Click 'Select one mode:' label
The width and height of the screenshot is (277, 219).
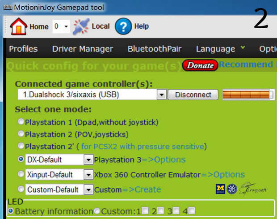pos(53,109)
